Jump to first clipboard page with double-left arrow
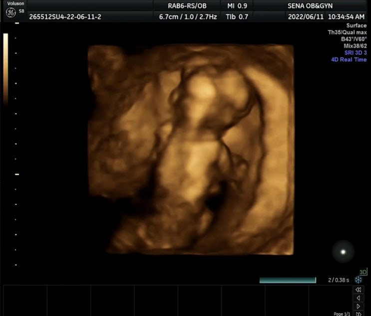The width and height of the screenshot is (371, 316). click(358, 290)
